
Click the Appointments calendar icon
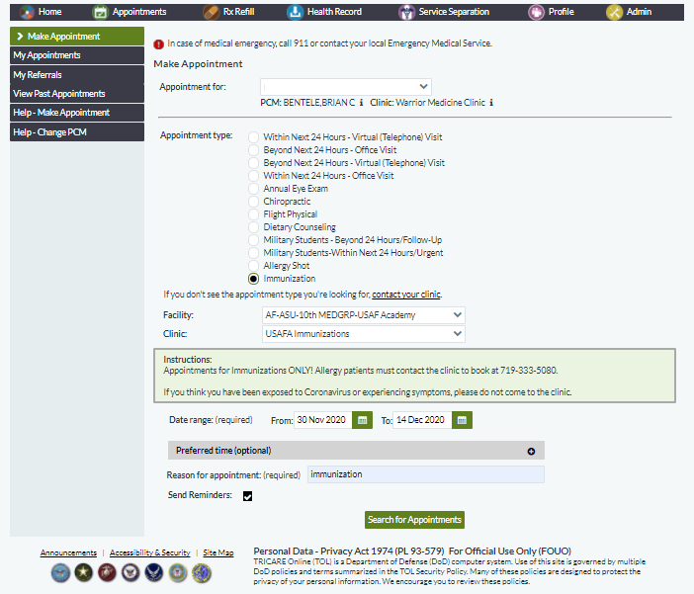(x=100, y=12)
